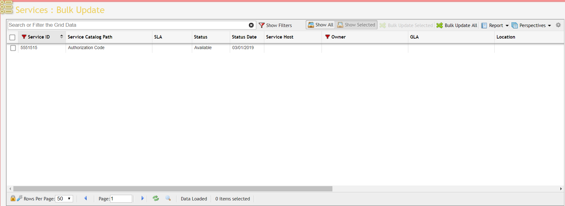Click Bulk Update Selected button
The width and height of the screenshot is (565, 206).
coord(406,25)
